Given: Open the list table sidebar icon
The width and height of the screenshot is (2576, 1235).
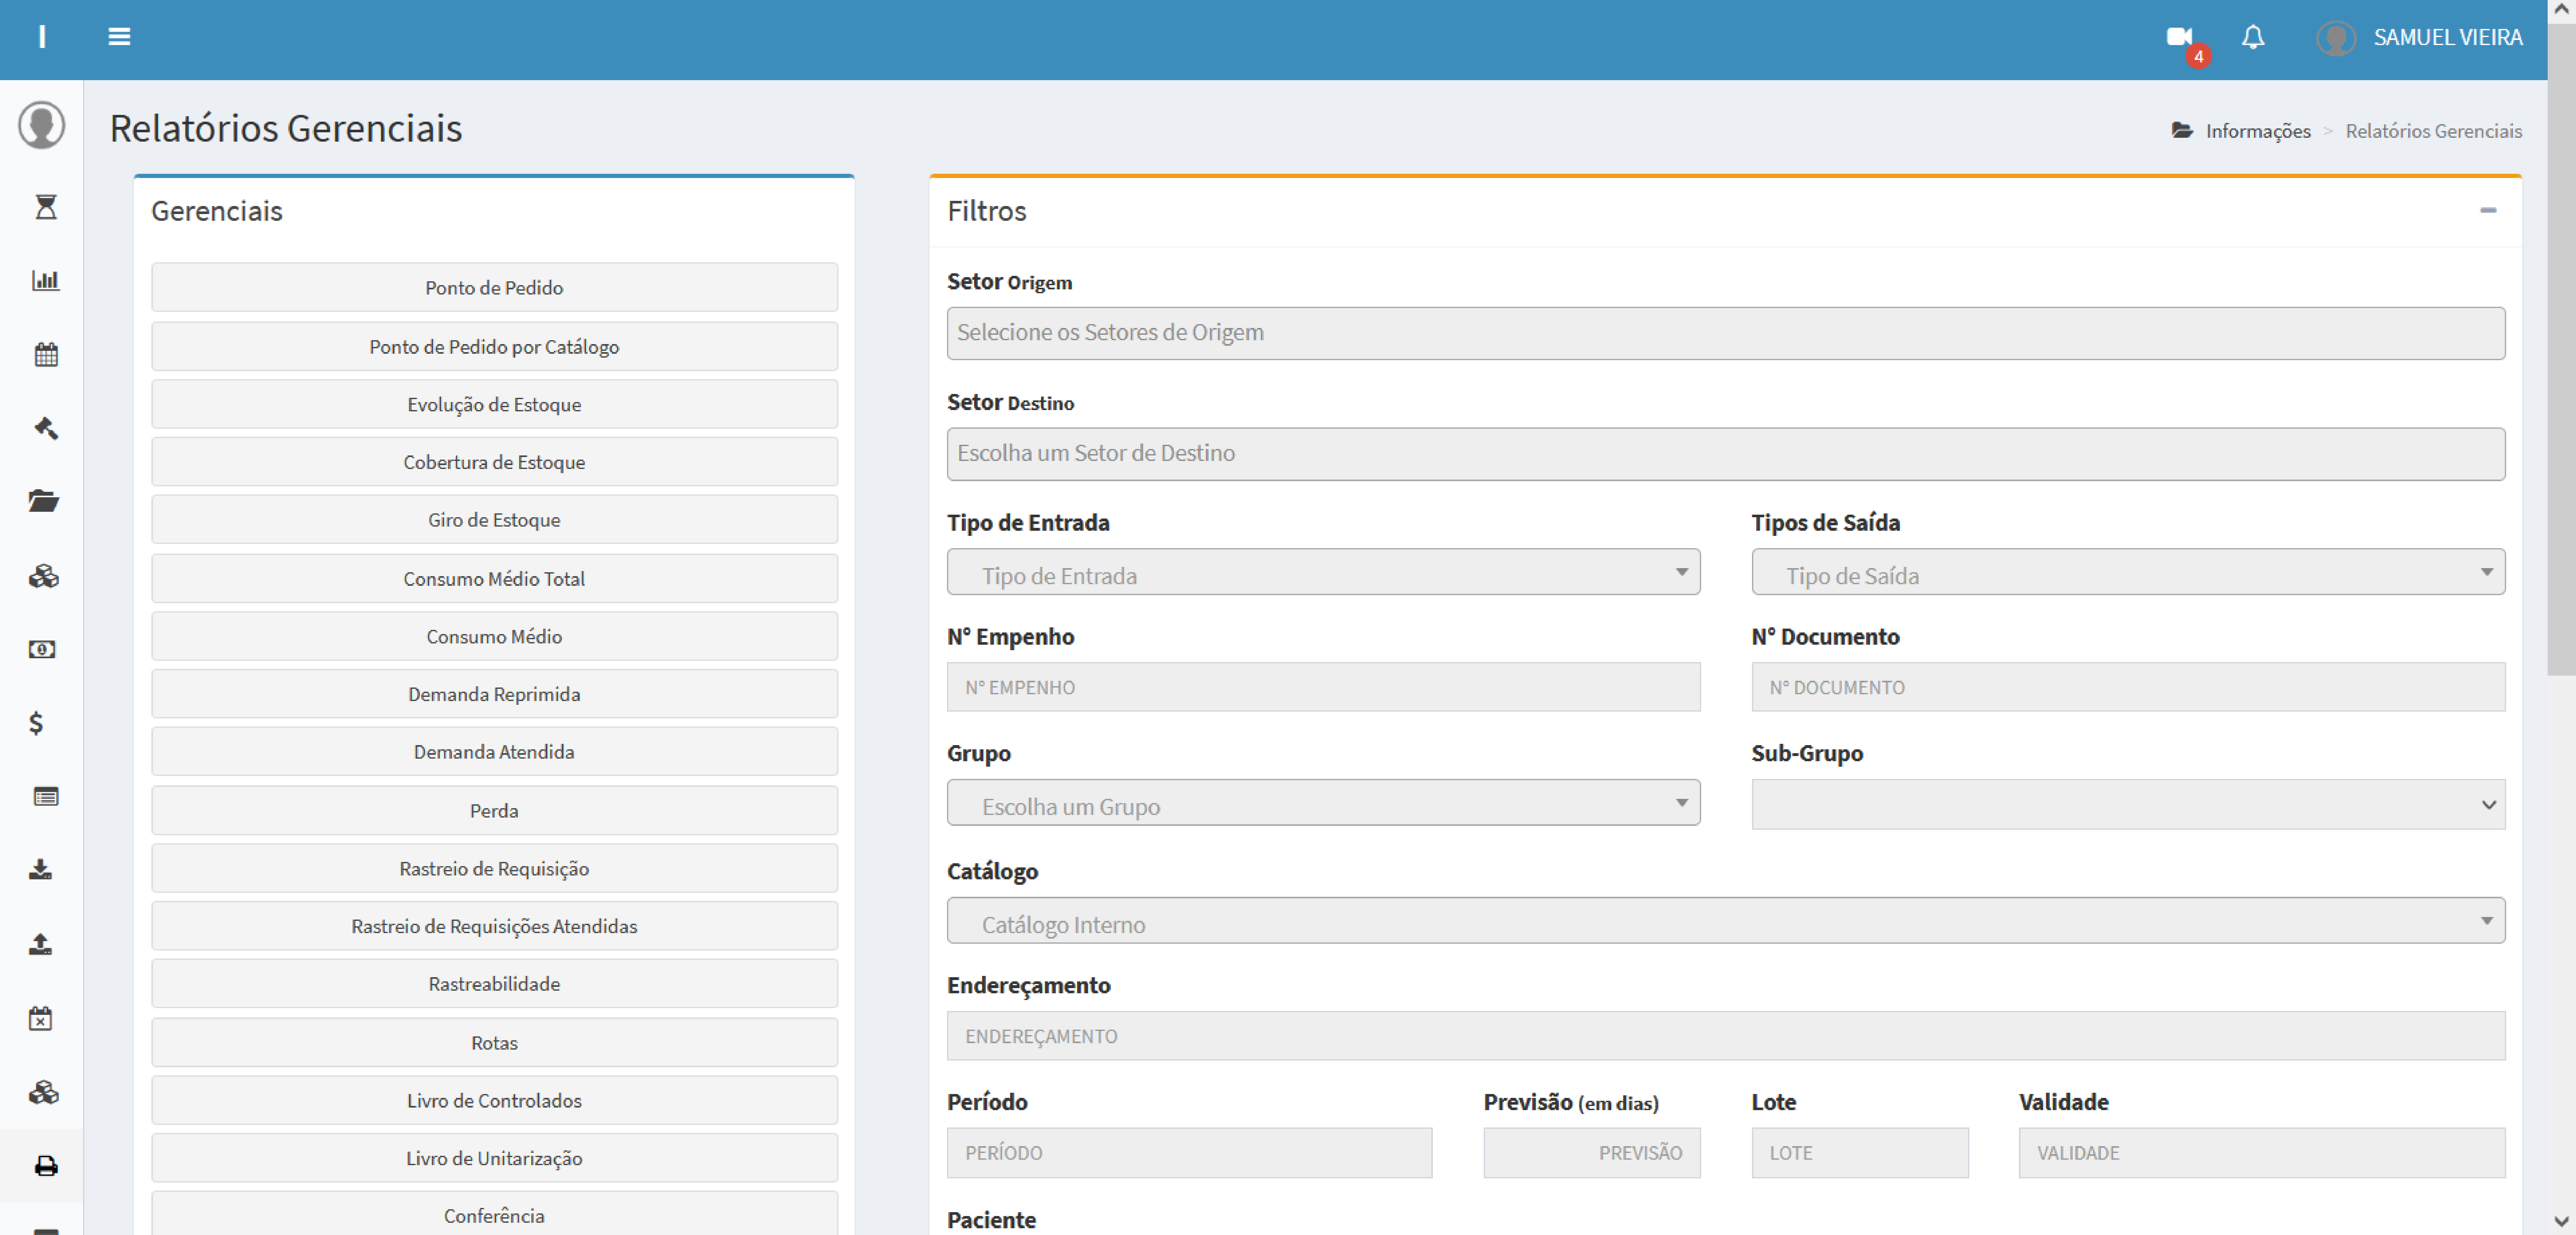Looking at the screenshot, I should 46,796.
